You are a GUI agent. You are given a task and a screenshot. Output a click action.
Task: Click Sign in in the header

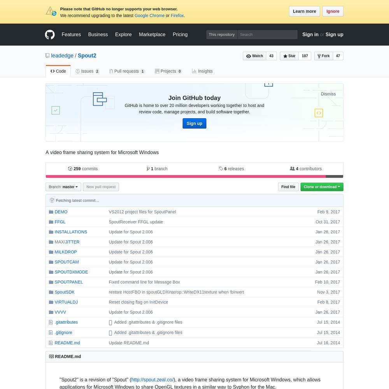tap(310, 35)
